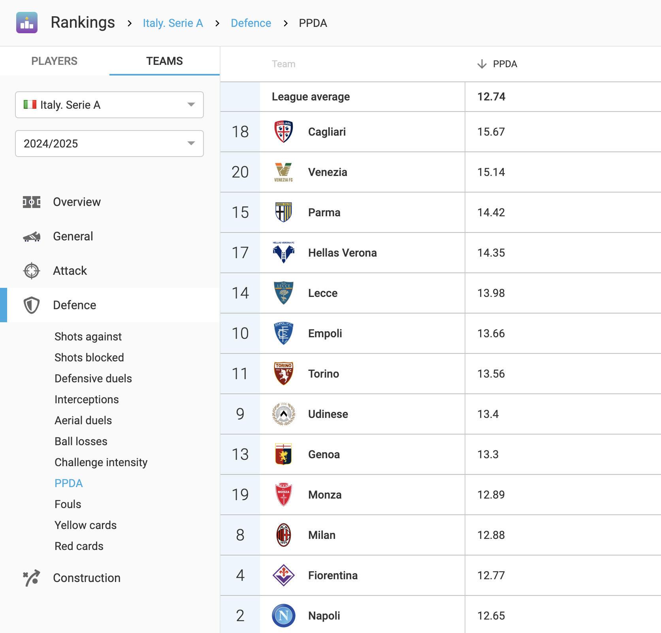Screen dimensions: 661x633
Task: Open the Defence breadcrumb link
Action: tap(251, 23)
